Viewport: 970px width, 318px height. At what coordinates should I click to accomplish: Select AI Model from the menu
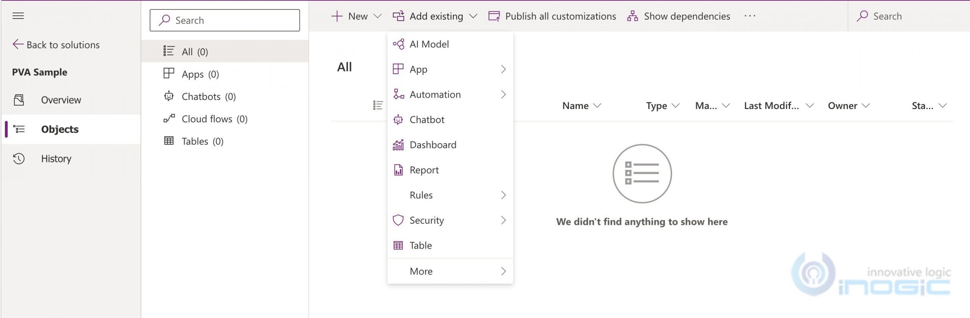[x=450, y=44]
